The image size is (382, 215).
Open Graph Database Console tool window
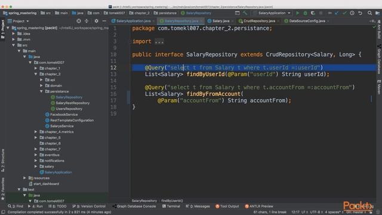pos(134,206)
